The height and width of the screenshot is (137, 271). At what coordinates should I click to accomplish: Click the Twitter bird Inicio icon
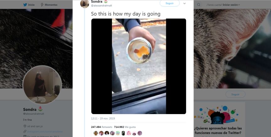tap(25, 5)
